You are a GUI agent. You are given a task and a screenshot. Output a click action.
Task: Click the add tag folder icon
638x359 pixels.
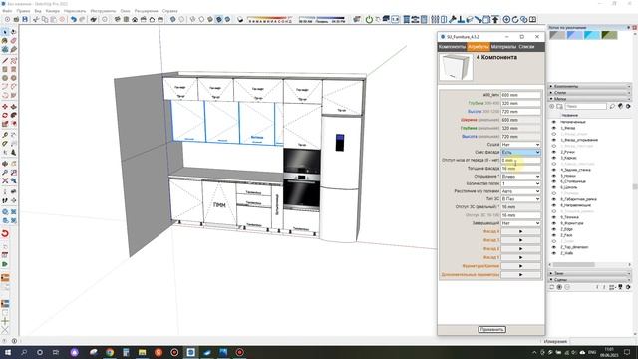point(559,107)
